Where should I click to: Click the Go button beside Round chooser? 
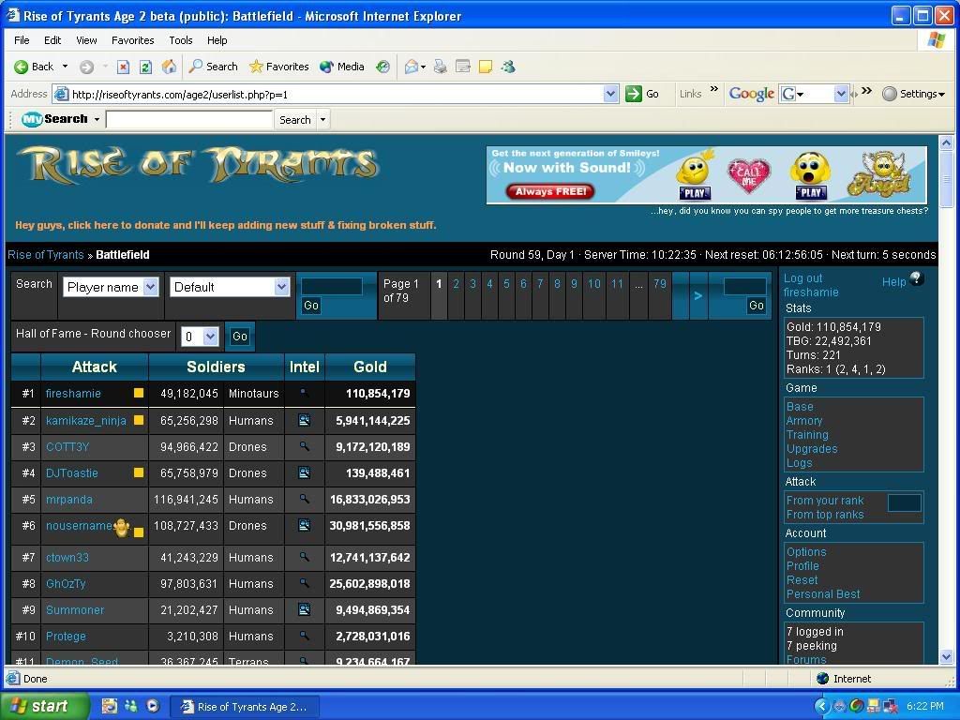239,337
